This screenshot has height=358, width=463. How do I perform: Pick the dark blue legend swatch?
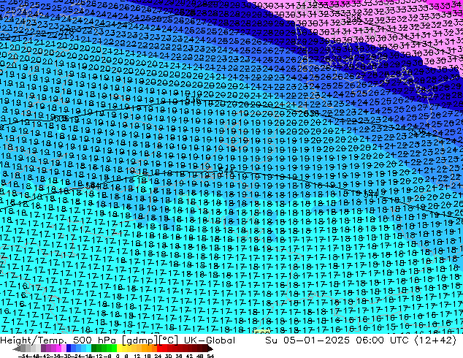[x=69, y=348]
